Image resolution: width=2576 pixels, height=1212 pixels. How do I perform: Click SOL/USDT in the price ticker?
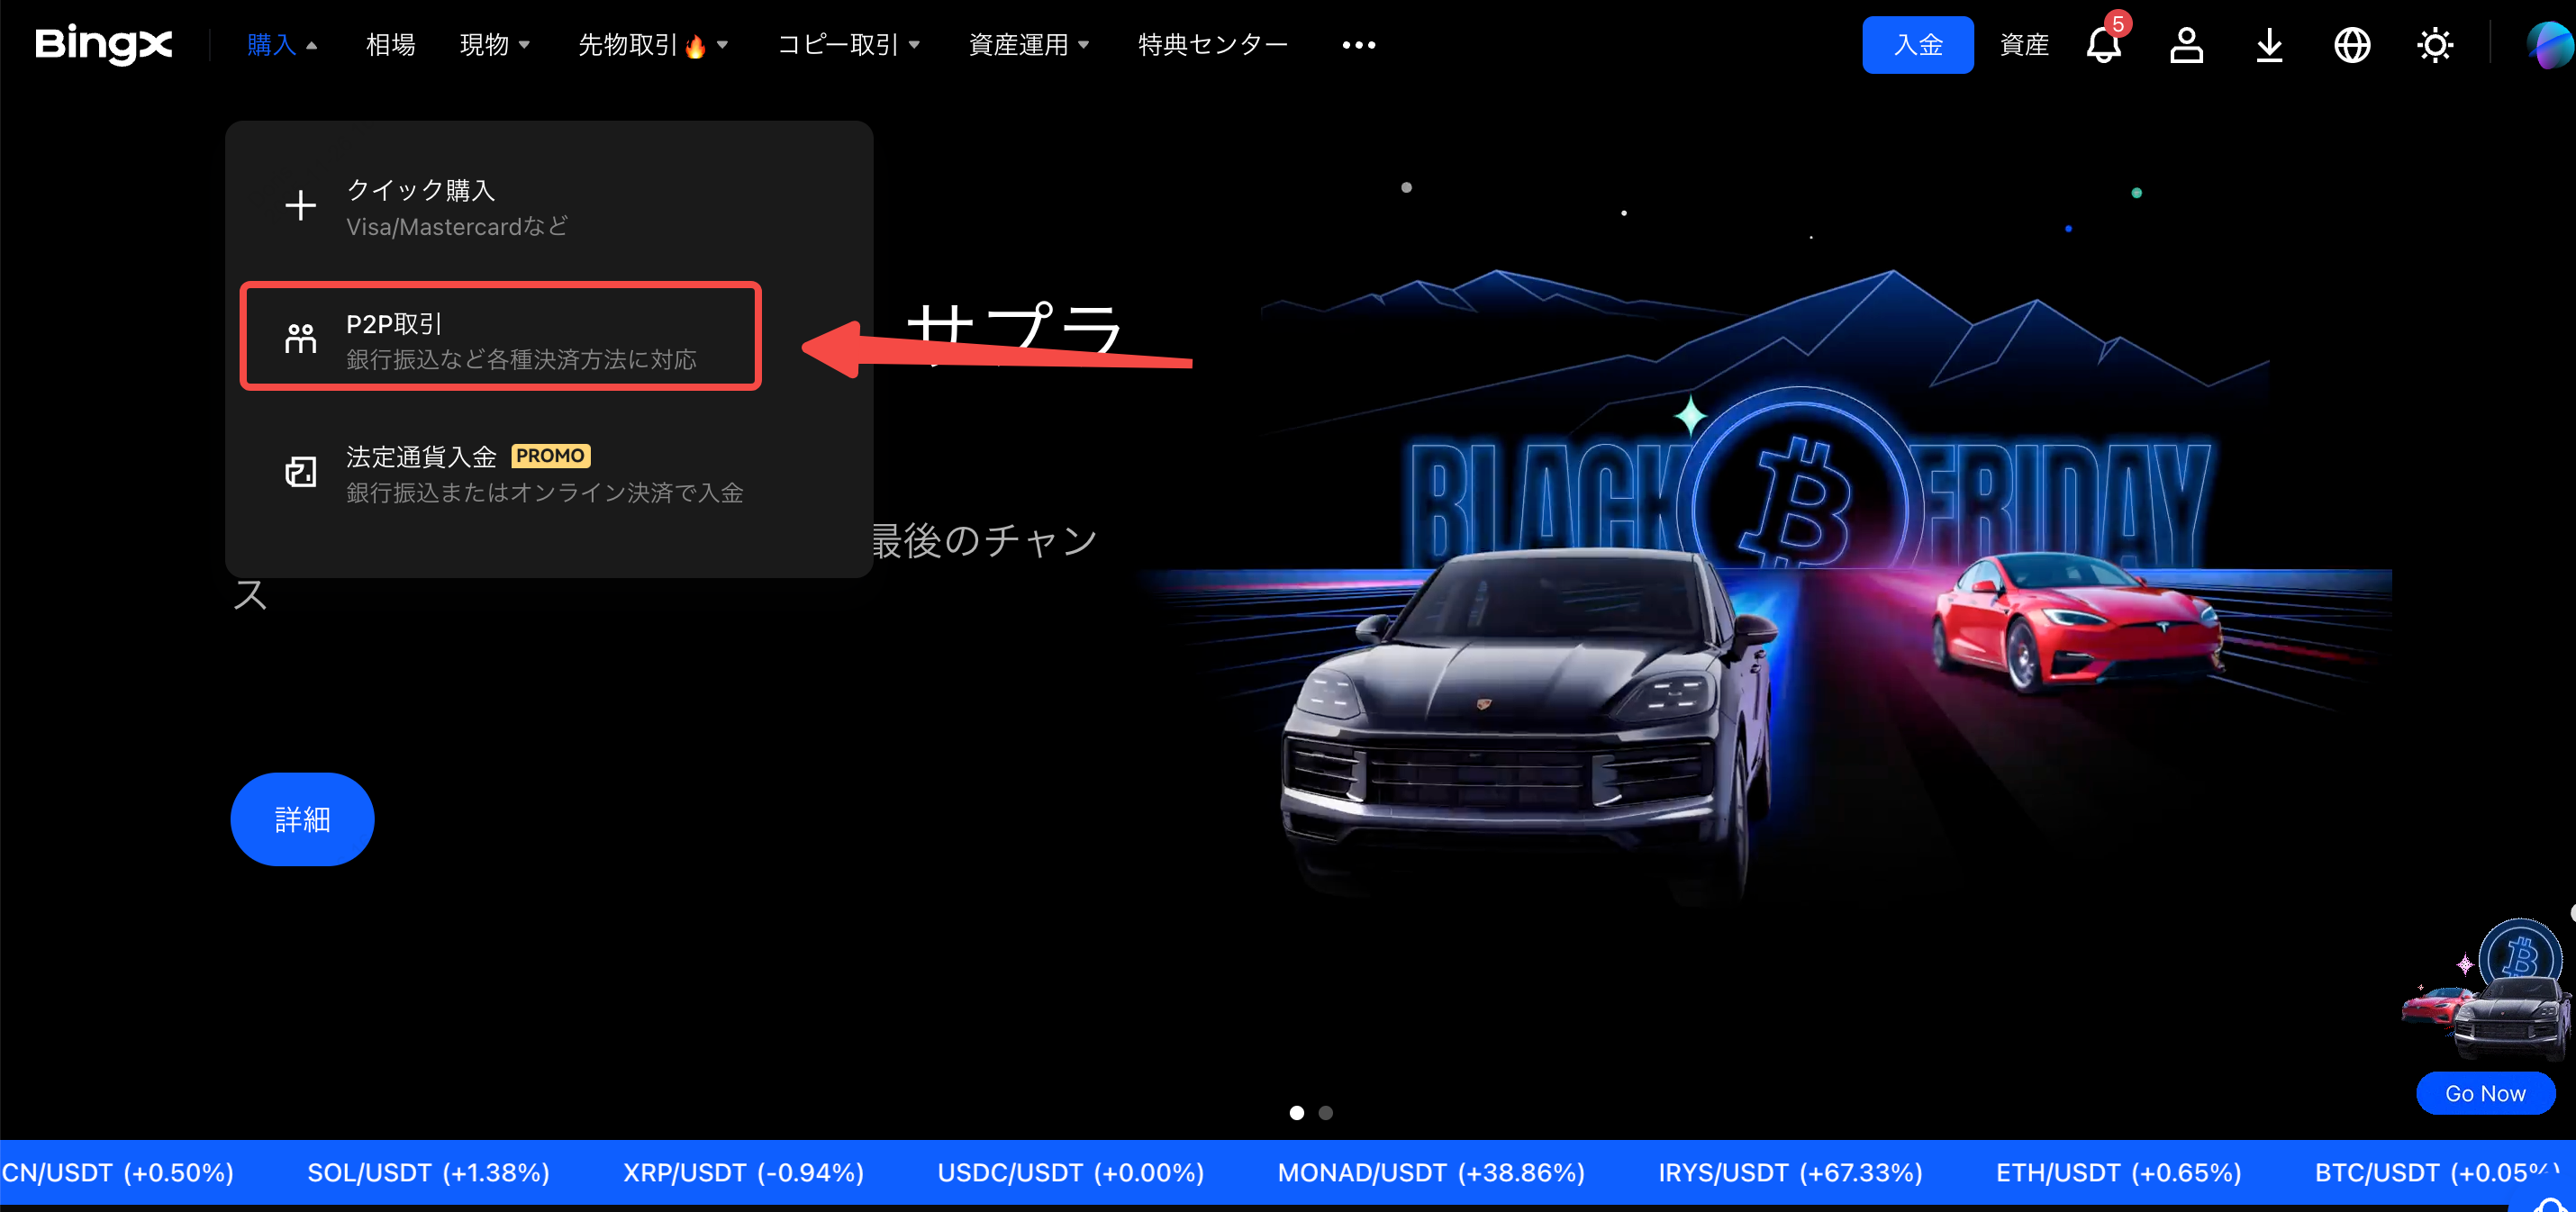428,1172
